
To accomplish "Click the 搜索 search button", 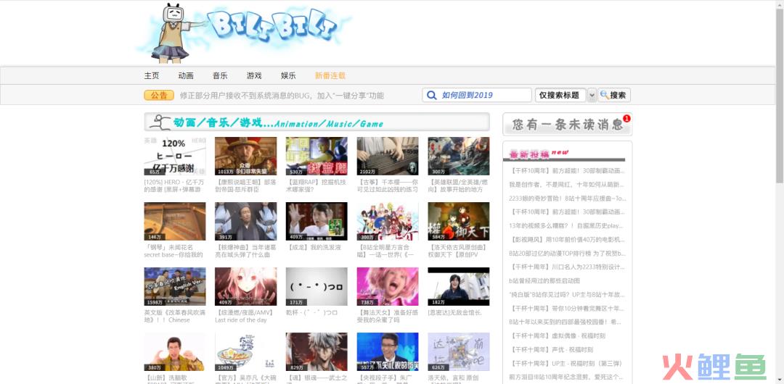I will pos(614,95).
